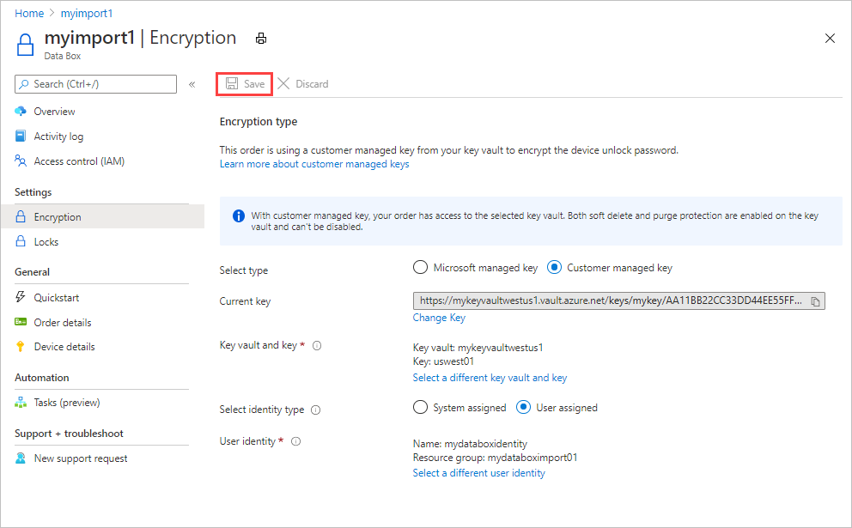
Task: Select Encryption in the Settings menu
Action: pos(102,216)
